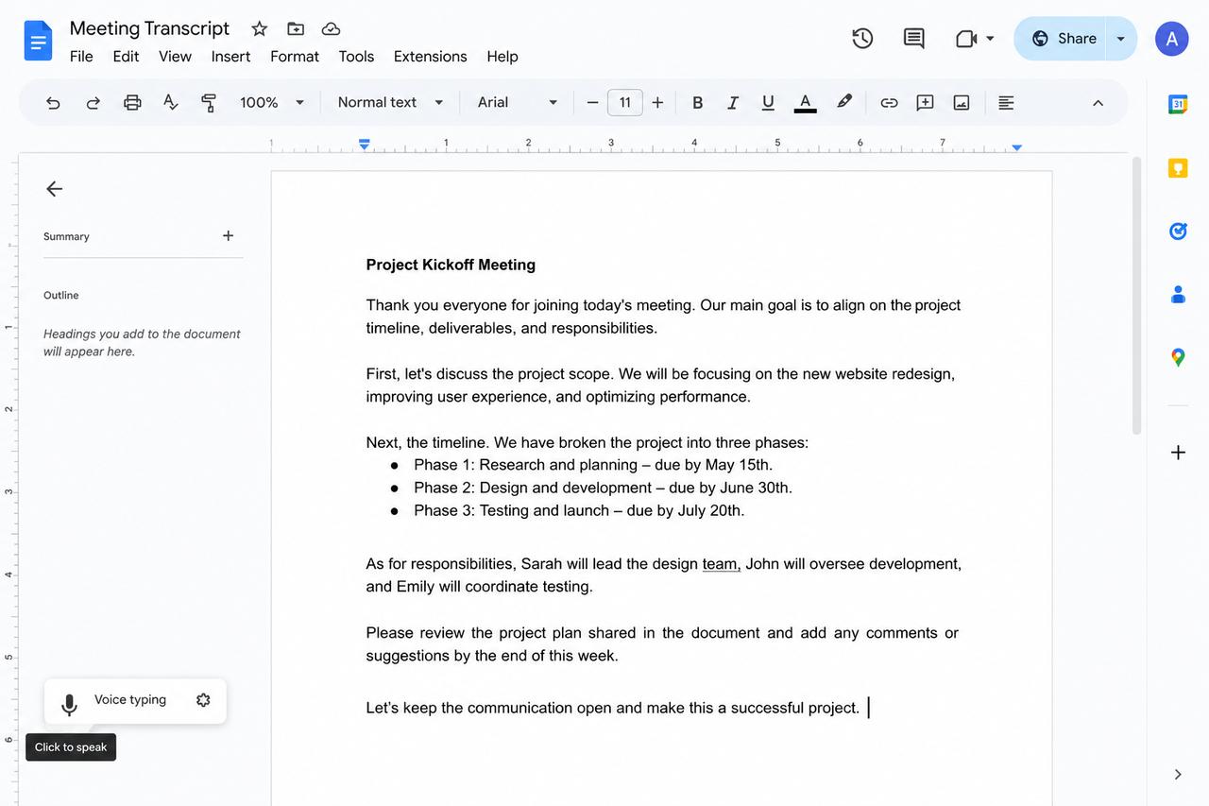
Task: Toggle bold formatting
Action: click(x=697, y=103)
